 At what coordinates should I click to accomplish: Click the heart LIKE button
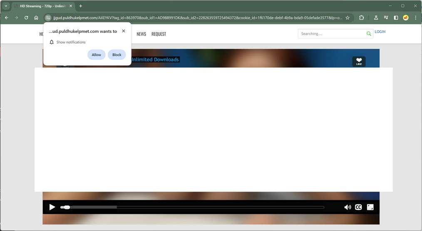[x=359, y=61]
